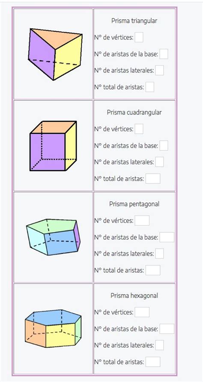This screenshot has height=382, width=203.
Task: Click vertices input for Prisma pentagonal
Action: 142,221
